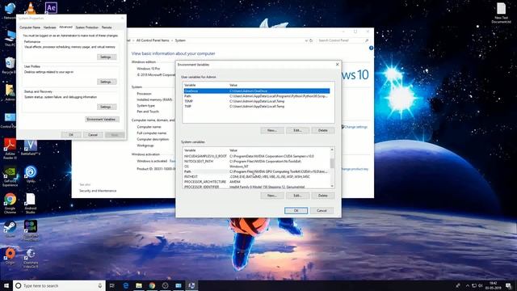The image size is (517, 291).
Task: Open the Network desktop icon
Action: [x=10, y=11]
